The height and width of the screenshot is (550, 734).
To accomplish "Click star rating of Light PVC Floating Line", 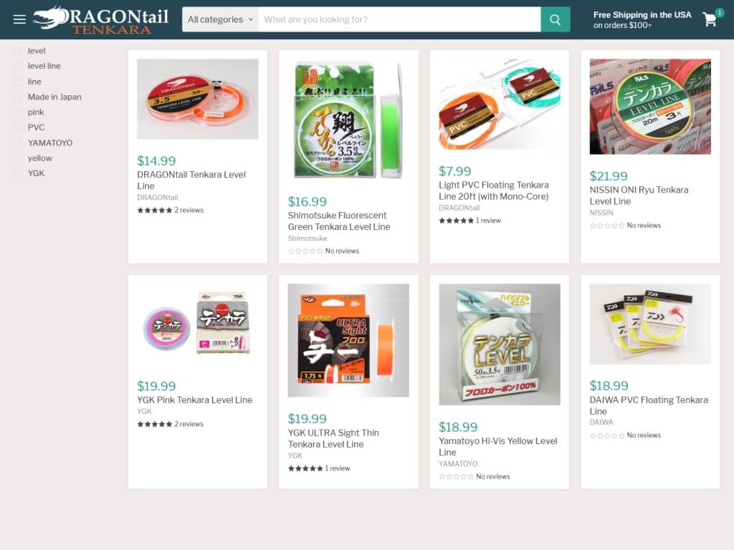I will (x=456, y=221).
